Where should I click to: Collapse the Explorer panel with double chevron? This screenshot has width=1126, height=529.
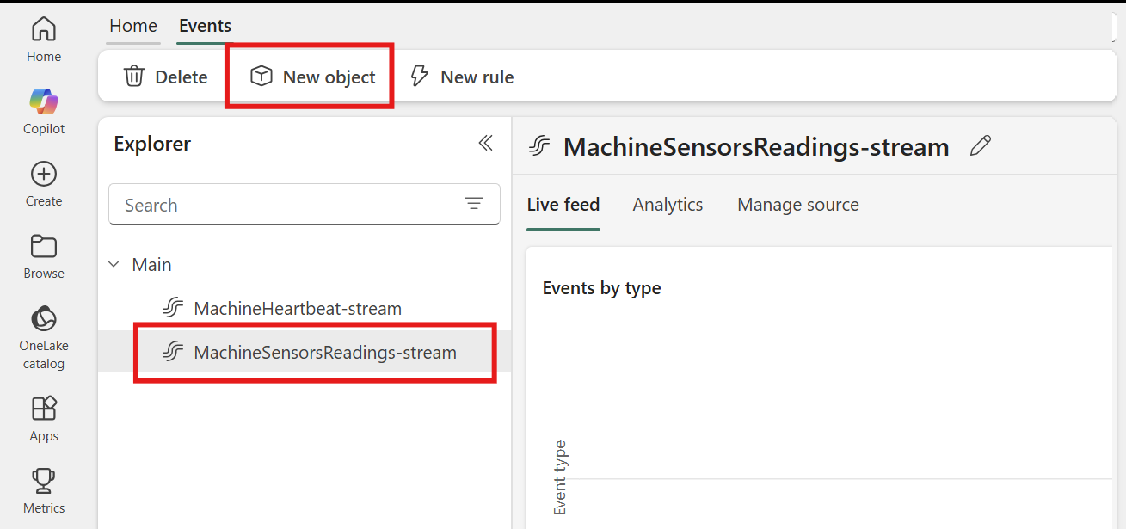tap(486, 143)
